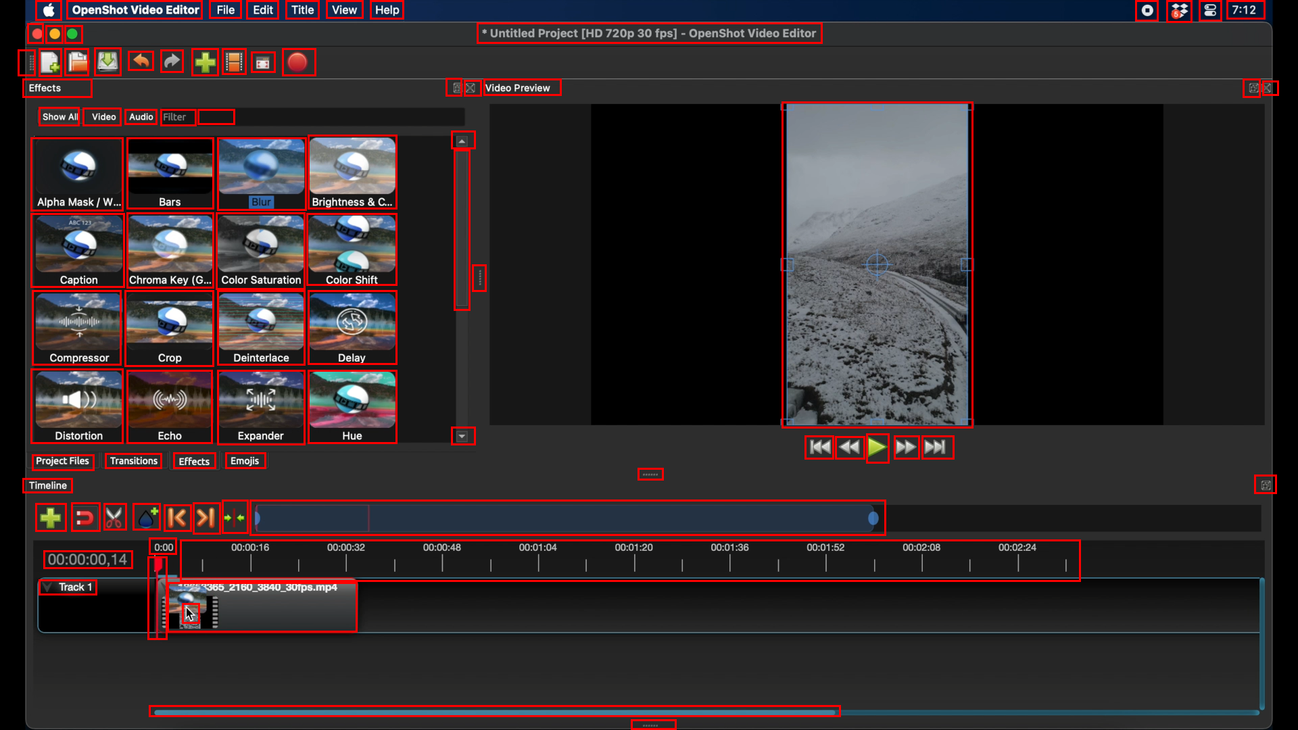Click the Undo arrow icon

click(x=141, y=62)
